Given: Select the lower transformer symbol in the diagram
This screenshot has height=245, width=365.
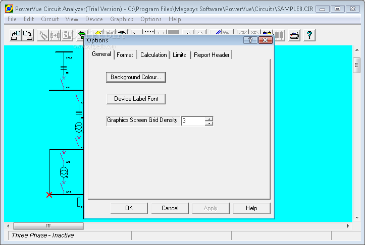Looking at the screenshot, I should [64, 172].
